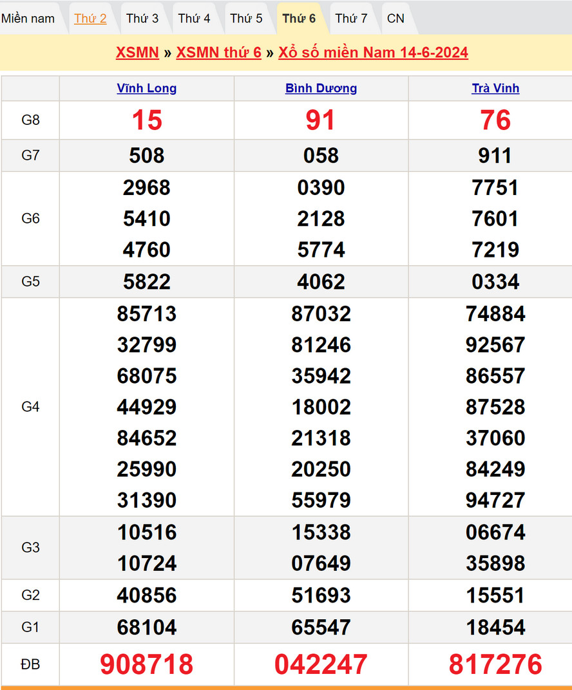Click the G8 number 15 for Vĩnh Long

147,120
